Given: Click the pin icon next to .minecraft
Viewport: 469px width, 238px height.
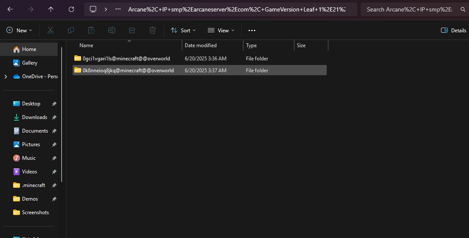Looking at the screenshot, I should [x=54, y=186].
